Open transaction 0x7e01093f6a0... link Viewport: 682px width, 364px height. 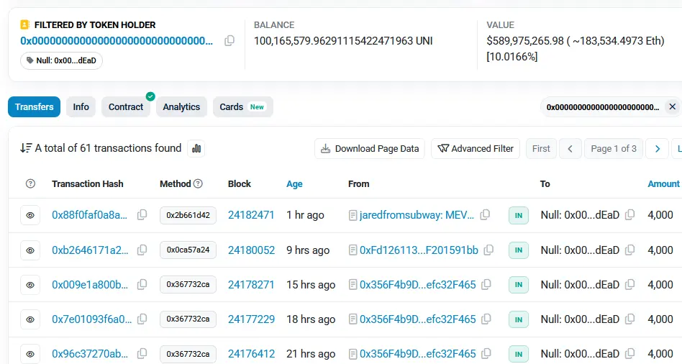[92, 319]
